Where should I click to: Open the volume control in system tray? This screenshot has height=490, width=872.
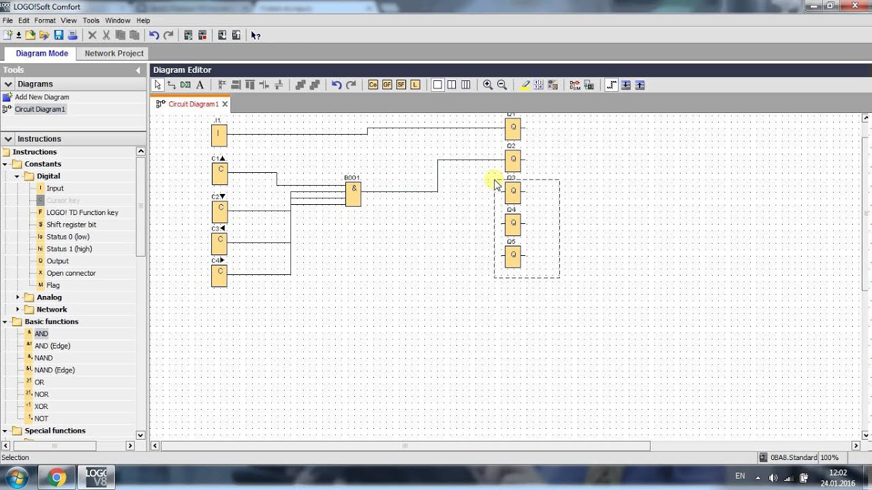click(773, 477)
